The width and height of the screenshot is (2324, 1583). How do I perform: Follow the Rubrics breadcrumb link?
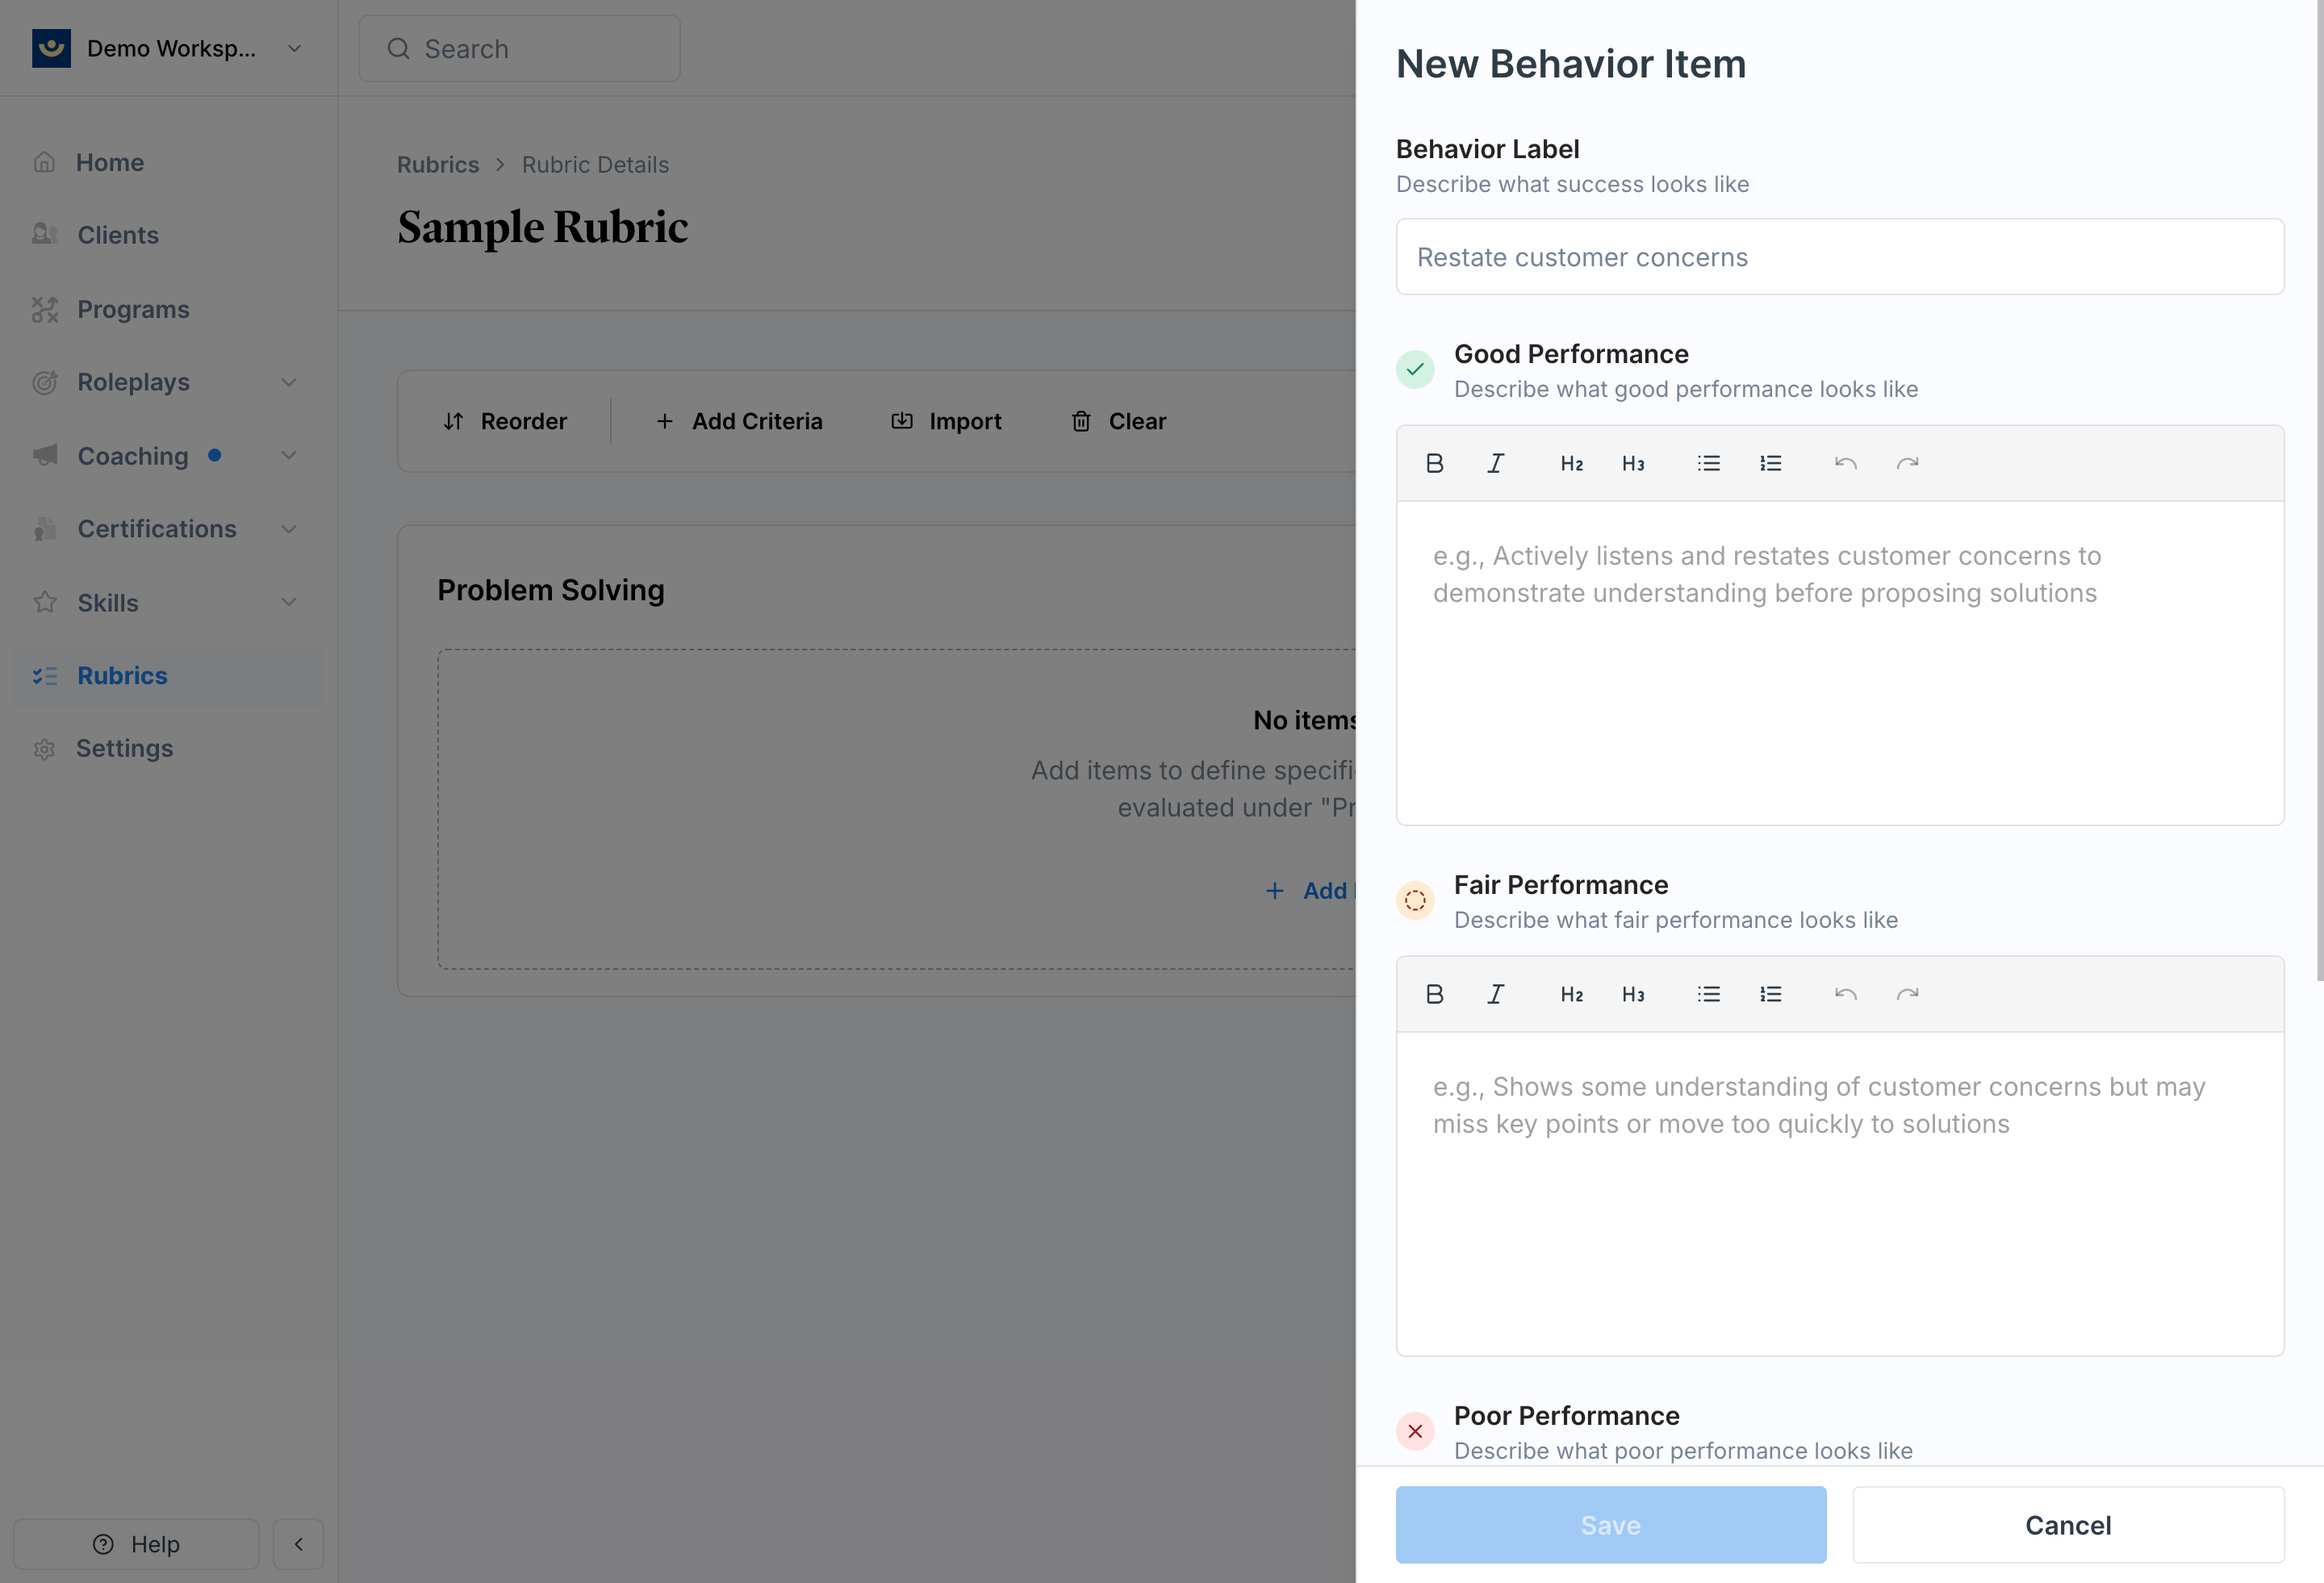pyautogui.click(x=438, y=165)
